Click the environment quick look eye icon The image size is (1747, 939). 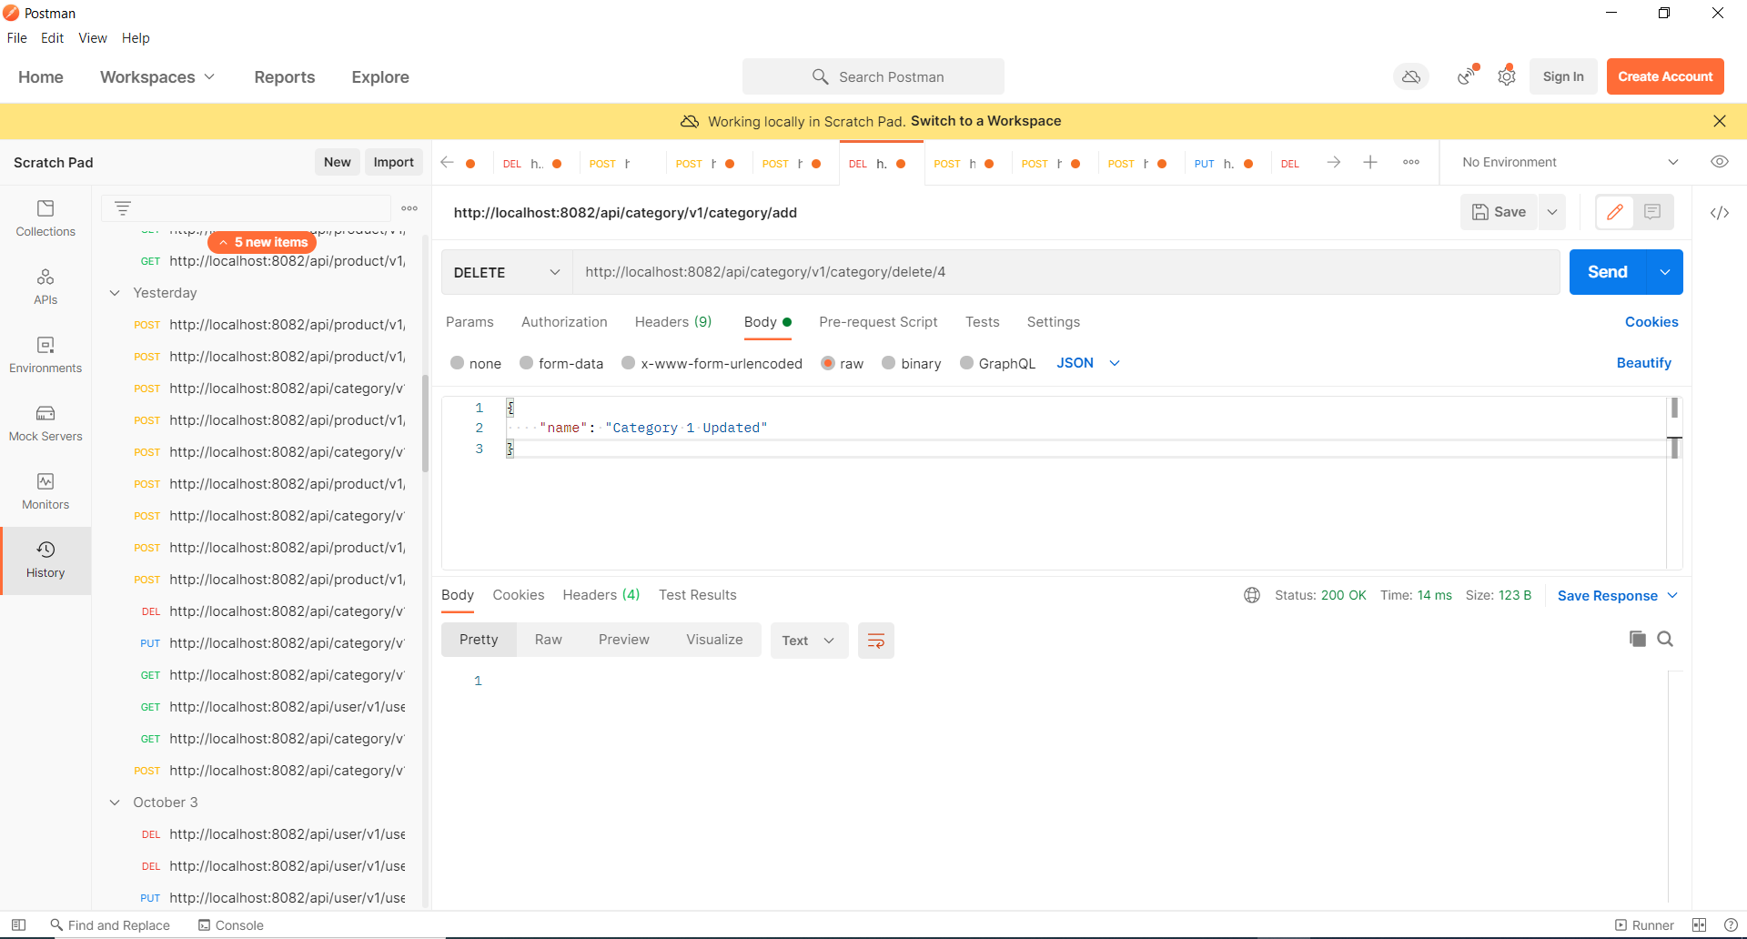(x=1719, y=162)
